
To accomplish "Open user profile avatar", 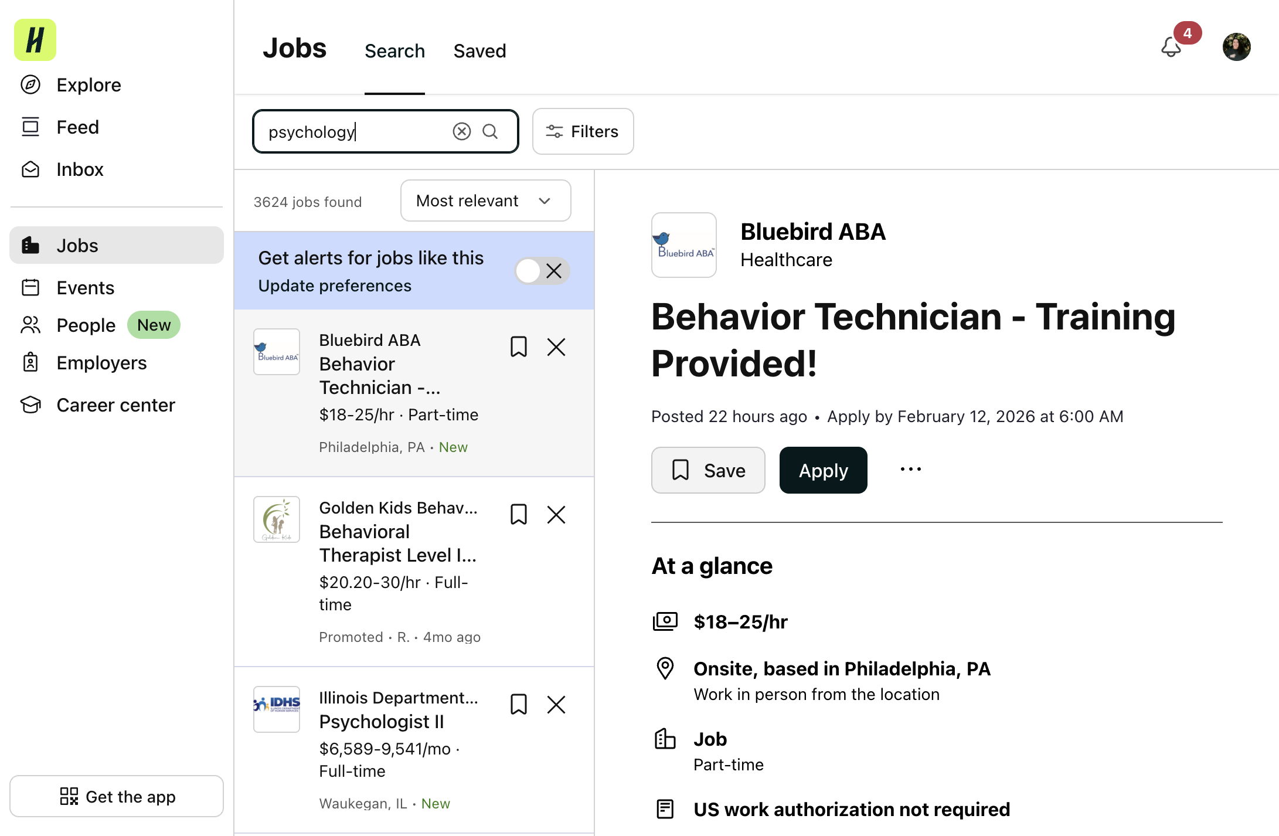I will click(1237, 47).
